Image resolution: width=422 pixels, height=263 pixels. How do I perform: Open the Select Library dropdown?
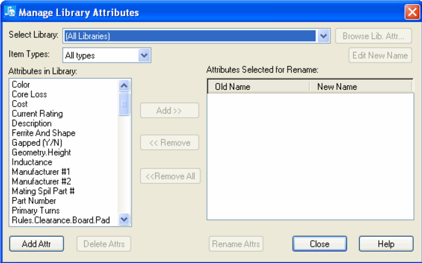[323, 36]
